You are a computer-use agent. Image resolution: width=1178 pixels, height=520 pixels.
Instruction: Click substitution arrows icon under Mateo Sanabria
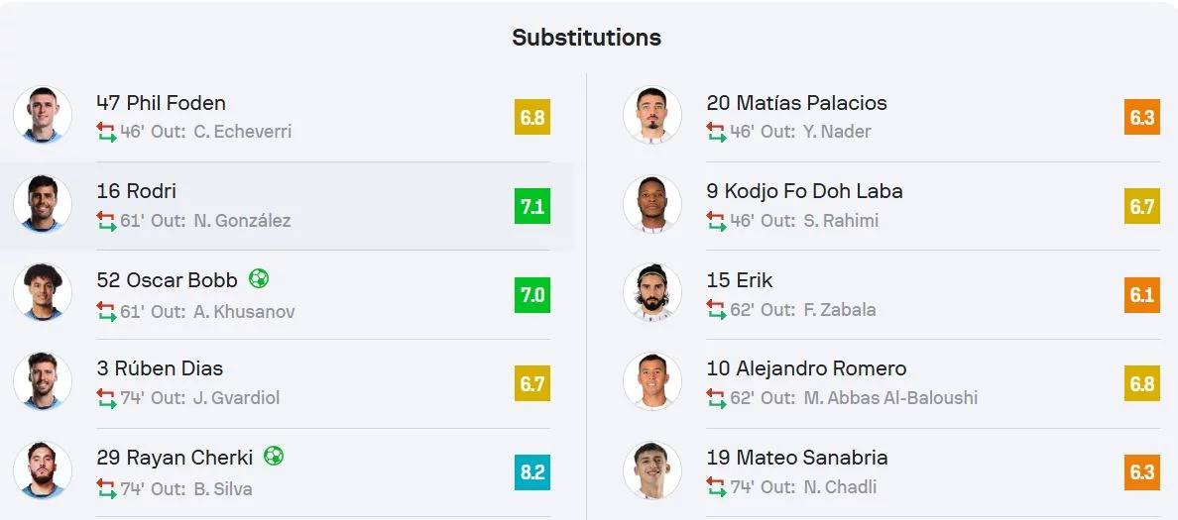click(717, 487)
